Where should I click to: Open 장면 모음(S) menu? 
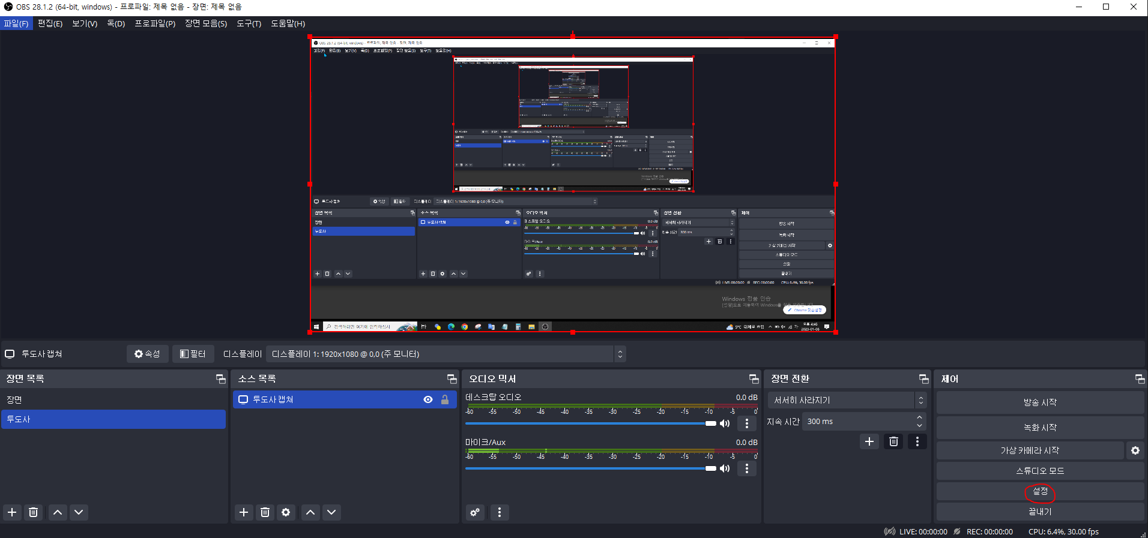point(206,23)
